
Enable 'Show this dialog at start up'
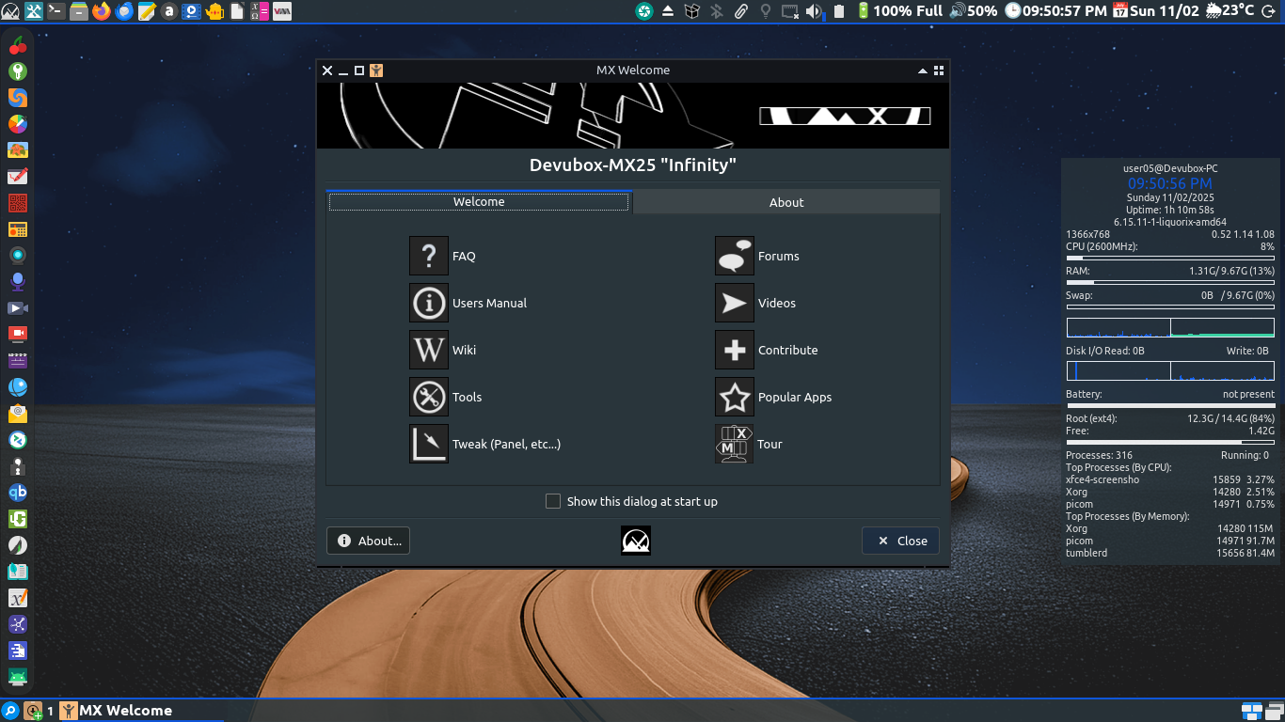click(553, 501)
